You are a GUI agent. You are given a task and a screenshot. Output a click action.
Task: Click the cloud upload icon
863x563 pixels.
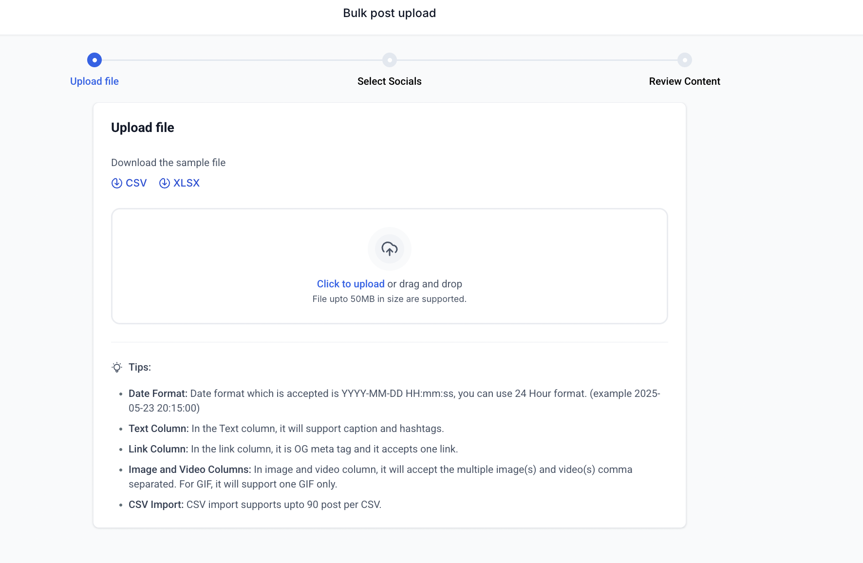pyautogui.click(x=390, y=249)
